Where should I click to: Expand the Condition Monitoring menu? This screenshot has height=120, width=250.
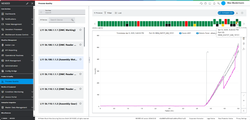(32, 92)
